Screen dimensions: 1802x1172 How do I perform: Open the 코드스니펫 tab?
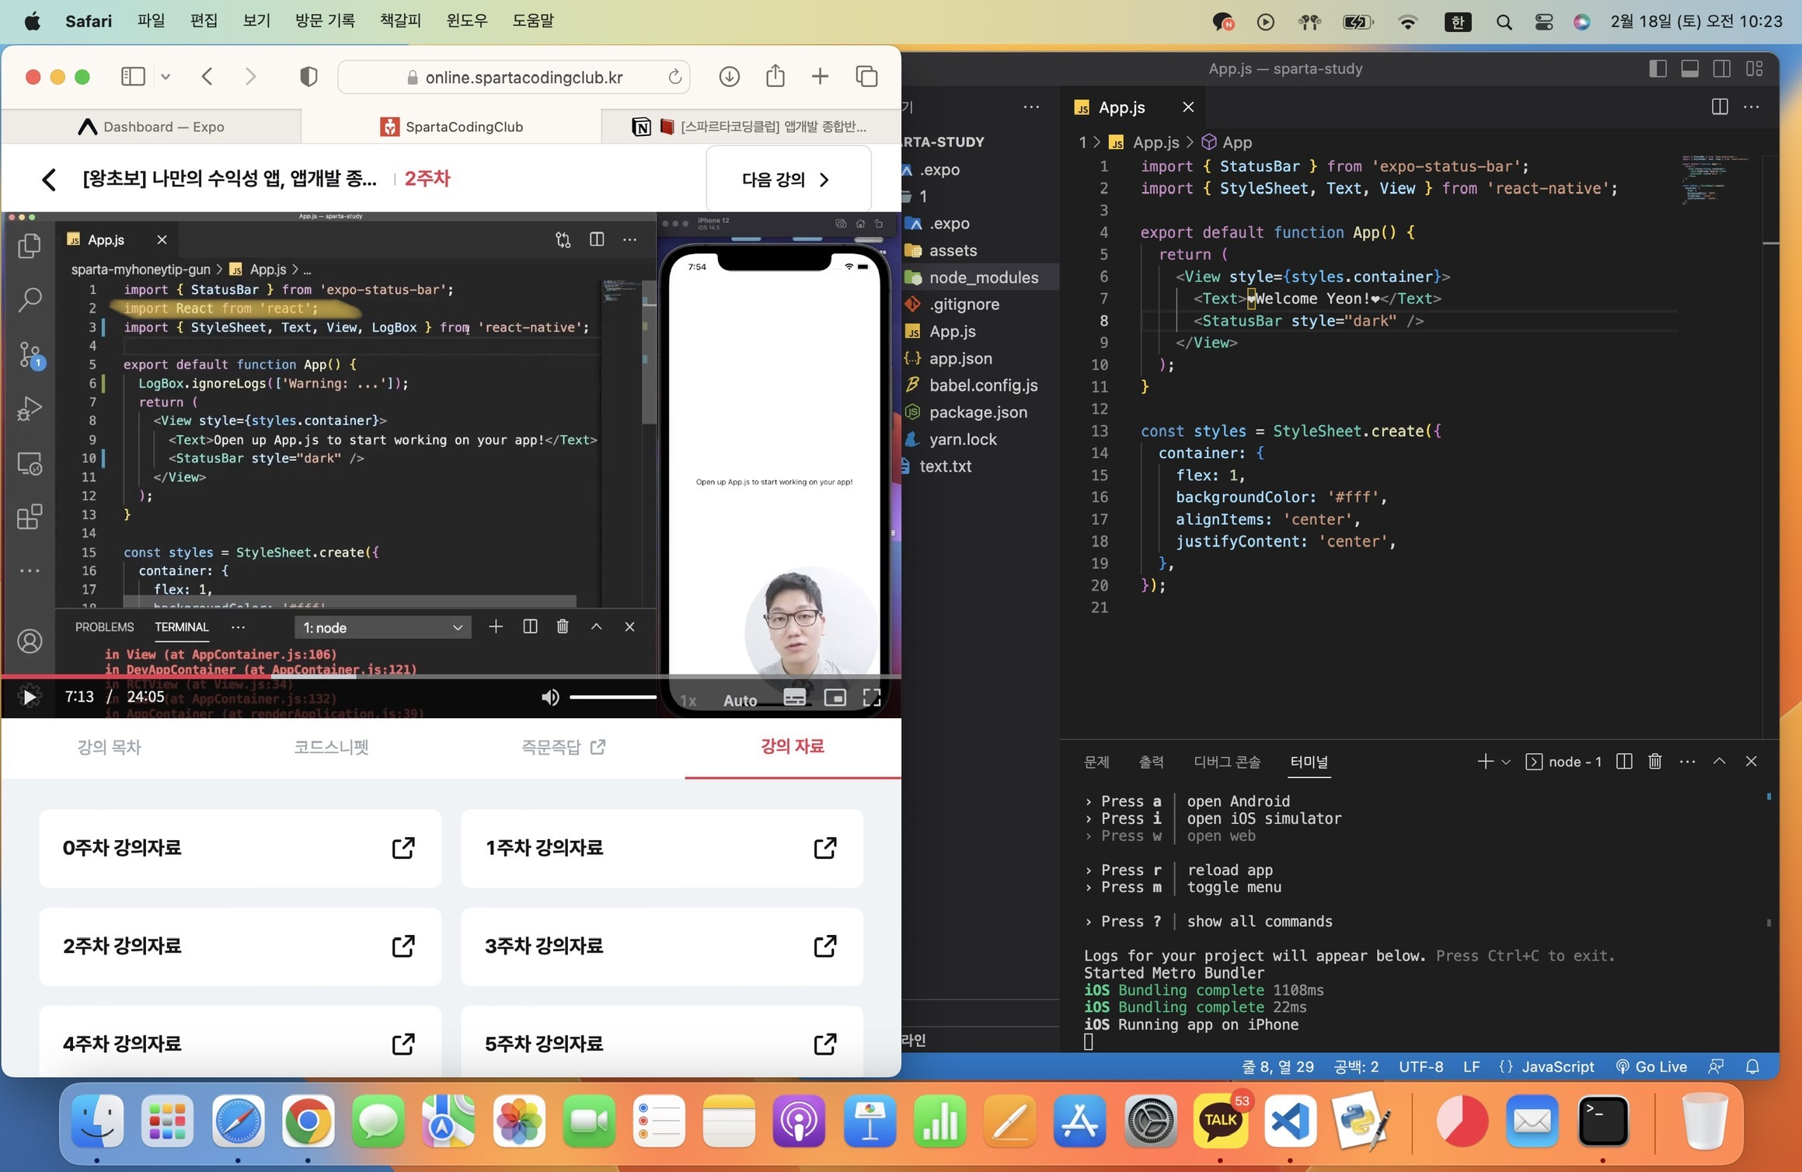331,747
